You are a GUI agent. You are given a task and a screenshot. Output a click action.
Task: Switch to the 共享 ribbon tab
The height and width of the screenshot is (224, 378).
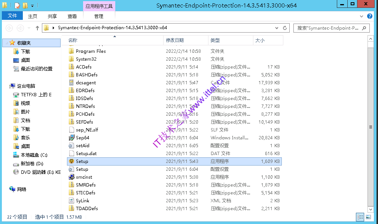[52, 16]
